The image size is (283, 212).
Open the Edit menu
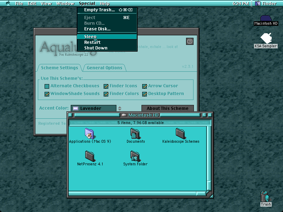pyautogui.click(x=32, y=4)
